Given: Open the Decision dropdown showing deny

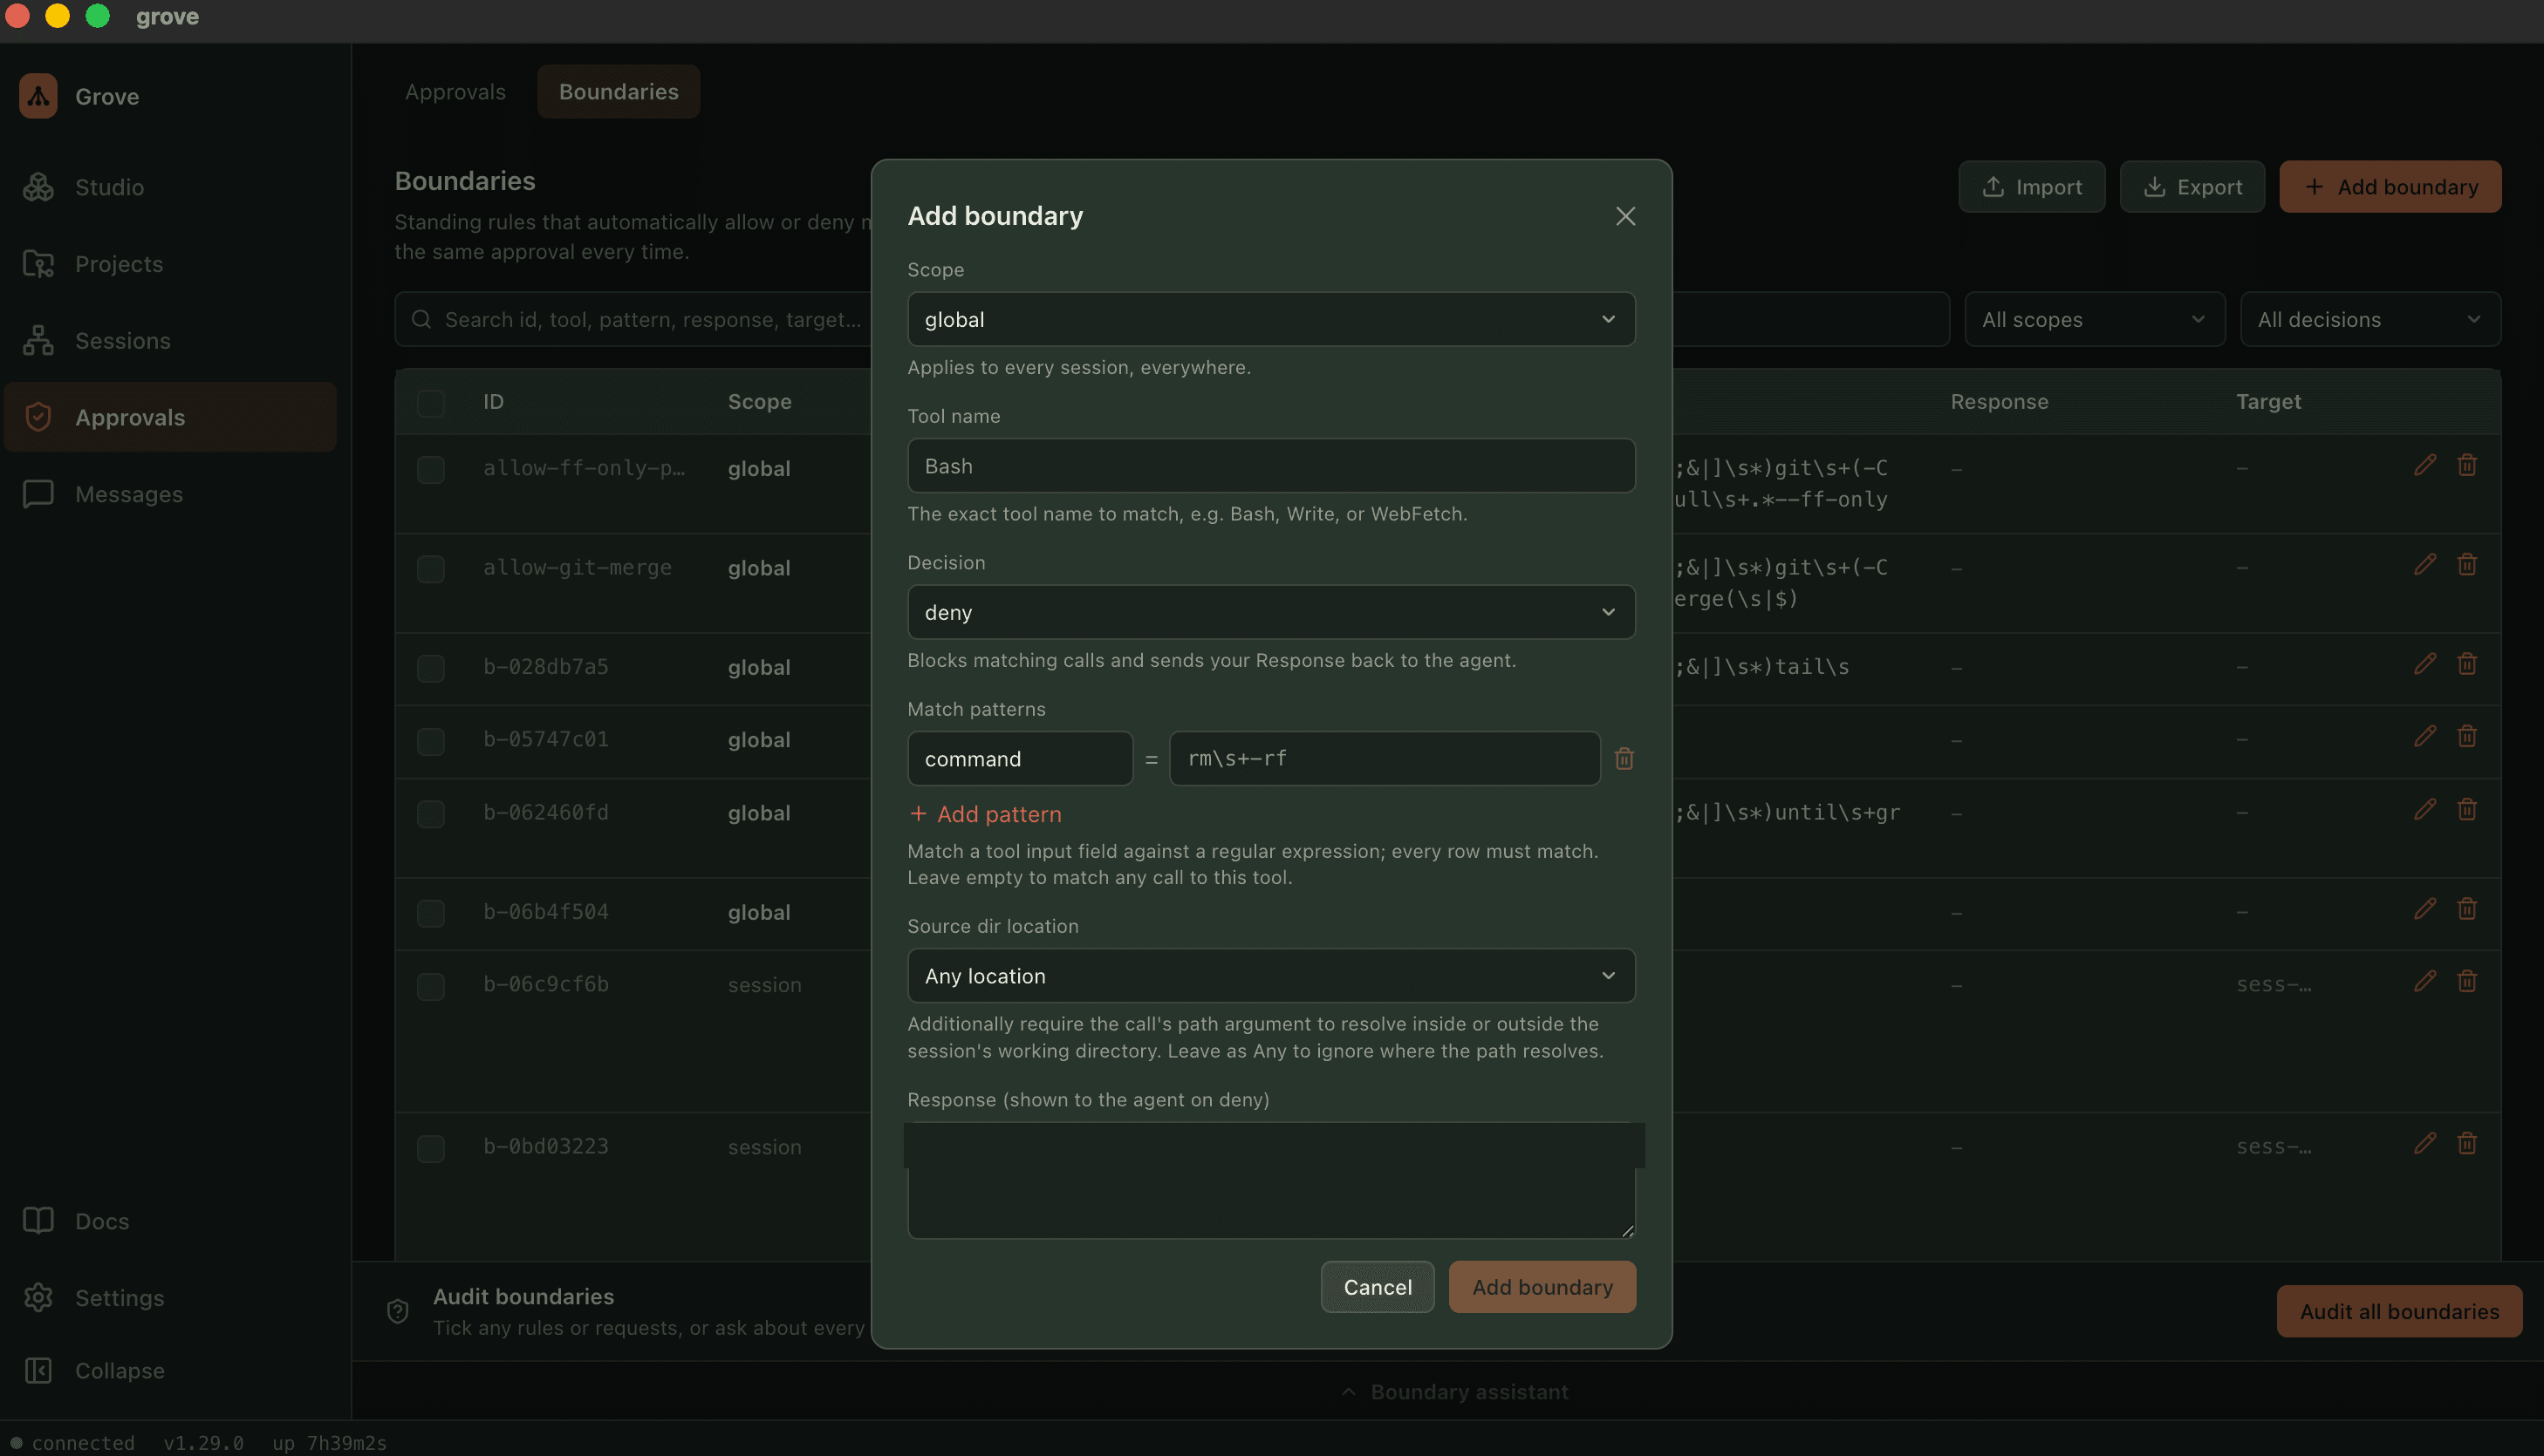Looking at the screenshot, I should pos(1270,612).
